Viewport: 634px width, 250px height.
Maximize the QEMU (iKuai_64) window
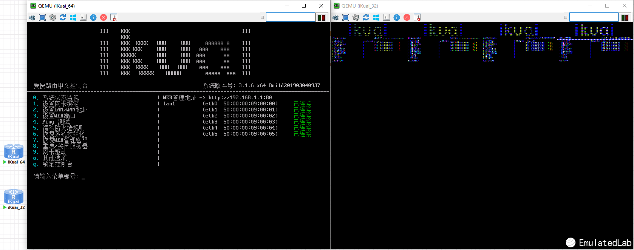click(304, 6)
